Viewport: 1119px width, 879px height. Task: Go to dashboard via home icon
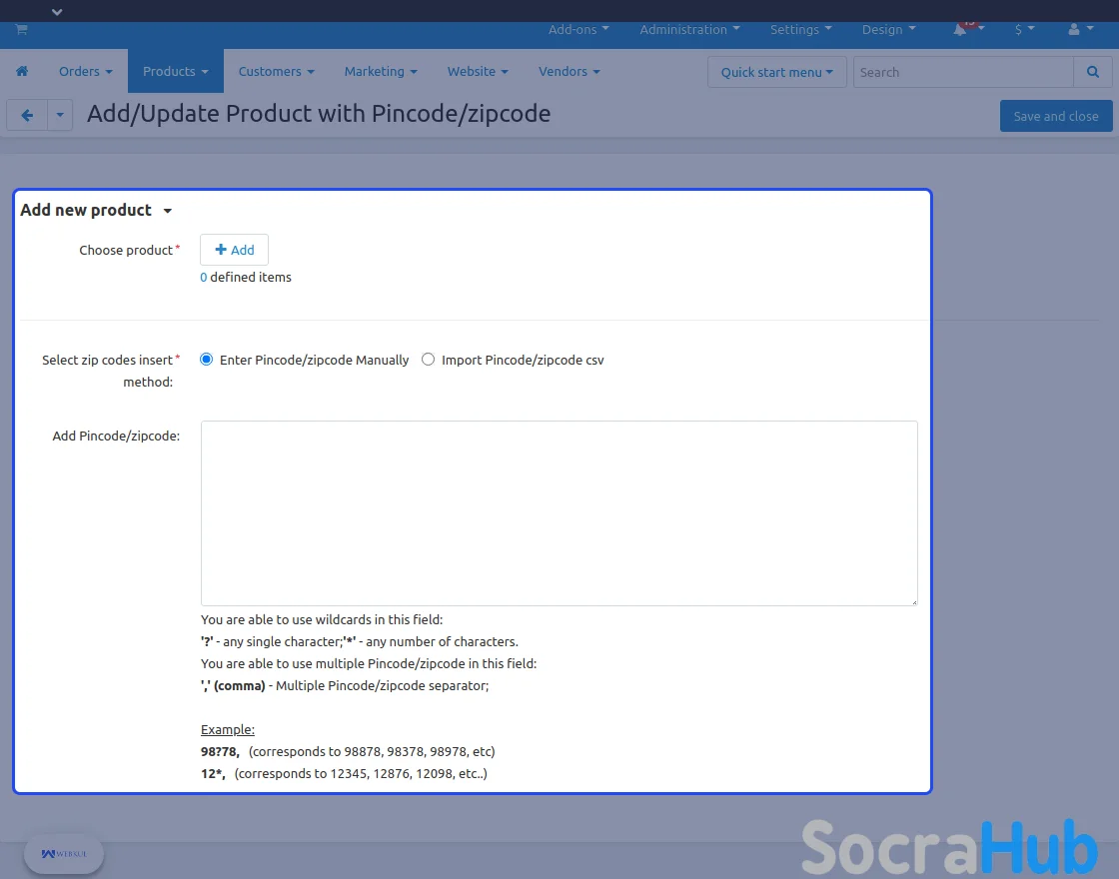(x=22, y=72)
